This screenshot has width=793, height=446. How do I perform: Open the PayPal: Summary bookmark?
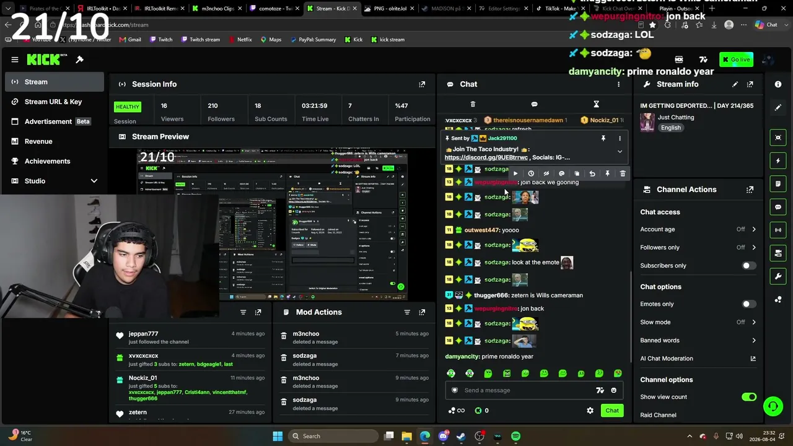312,40
